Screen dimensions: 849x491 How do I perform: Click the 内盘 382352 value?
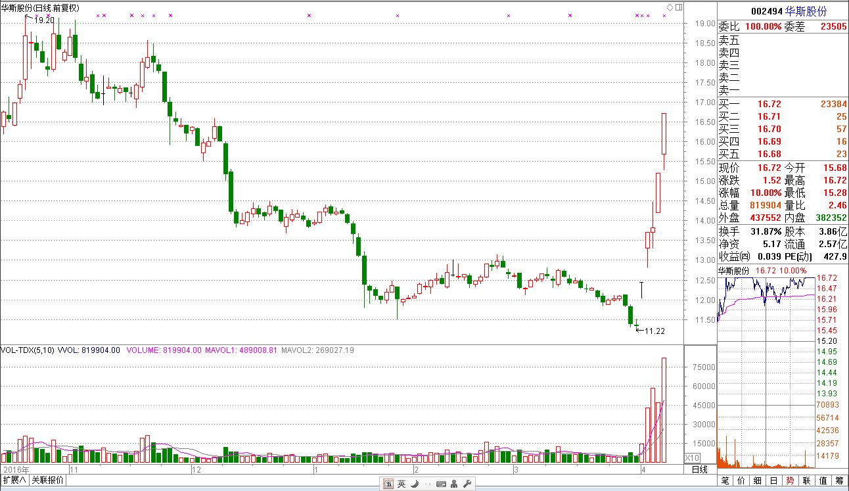pos(830,218)
